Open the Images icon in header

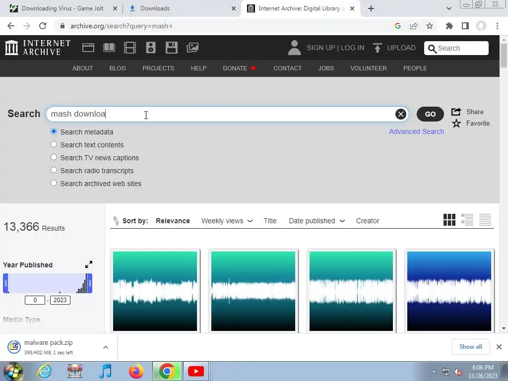(x=192, y=48)
